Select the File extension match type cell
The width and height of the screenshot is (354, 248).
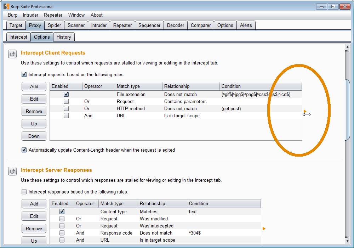click(x=139, y=94)
